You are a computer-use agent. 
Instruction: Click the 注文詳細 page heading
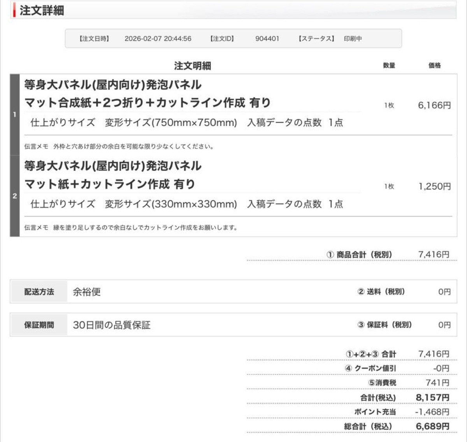pos(42,11)
